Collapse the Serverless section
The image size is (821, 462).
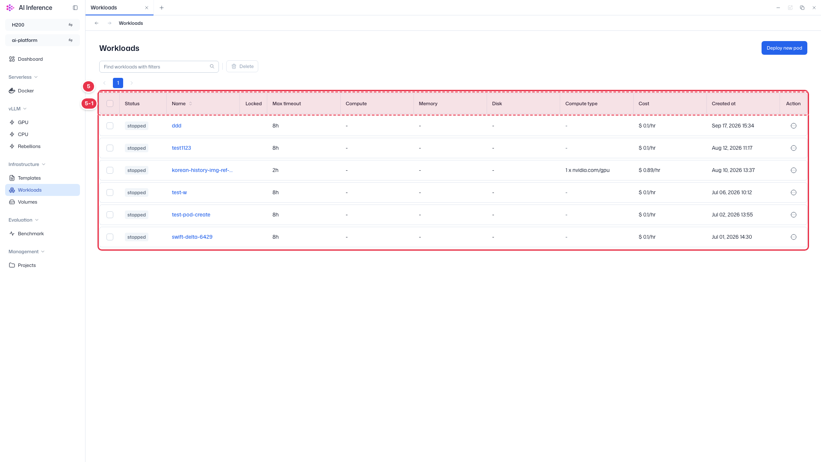(x=23, y=77)
